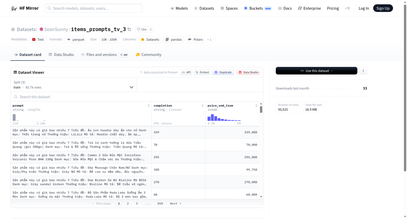Screen dimensions: 407x219
Task: Click the top search models input
Action: 94,8
